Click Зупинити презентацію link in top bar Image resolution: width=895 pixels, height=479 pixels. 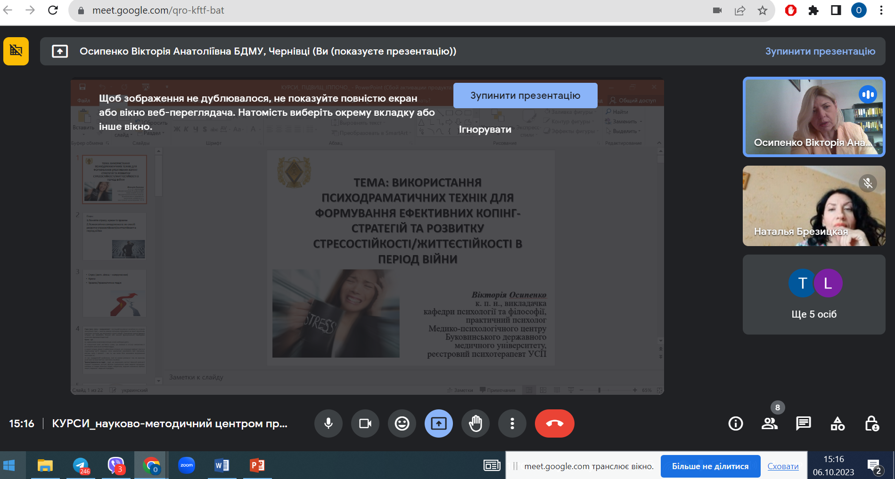(x=820, y=51)
